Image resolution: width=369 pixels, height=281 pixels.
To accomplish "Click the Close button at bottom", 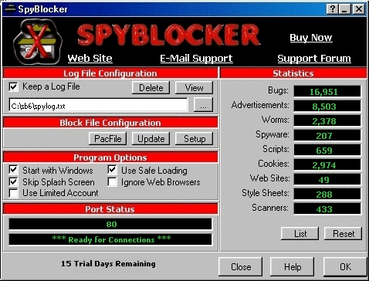I will [241, 266].
